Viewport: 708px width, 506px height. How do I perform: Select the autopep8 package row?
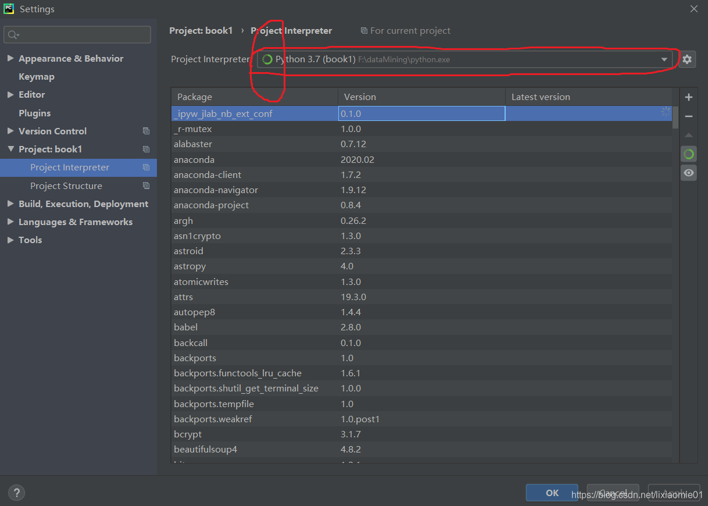pos(422,312)
